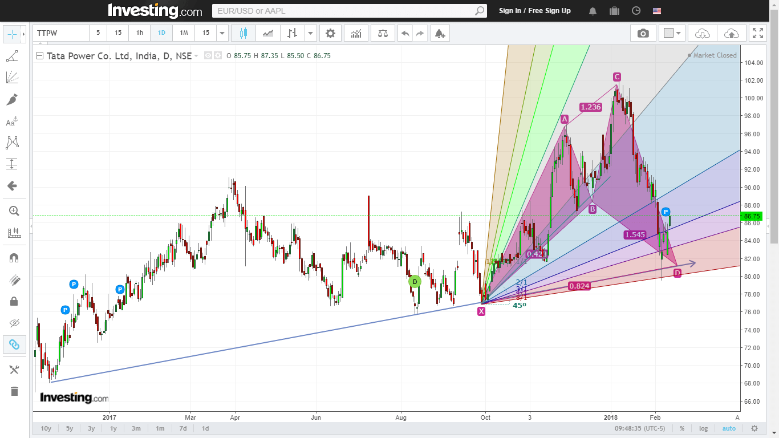Open the object tree tools icon

[x=14, y=370]
